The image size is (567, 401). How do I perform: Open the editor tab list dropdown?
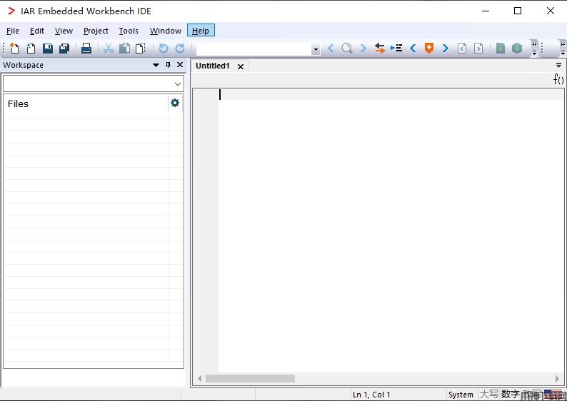coord(558,66)
